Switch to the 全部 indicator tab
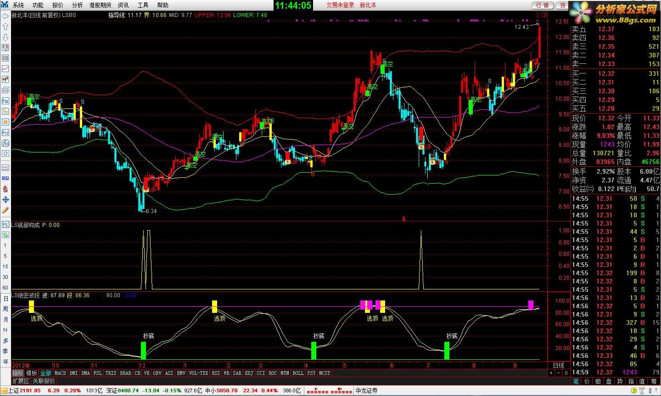This screenshot has height=396, width=661. point(45,373)
